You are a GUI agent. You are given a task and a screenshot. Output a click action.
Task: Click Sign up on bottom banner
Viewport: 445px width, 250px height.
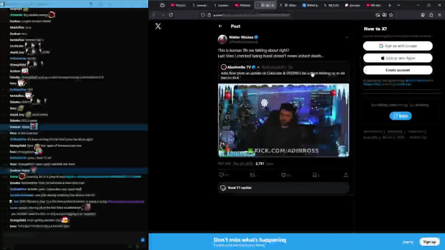[429, 242]
